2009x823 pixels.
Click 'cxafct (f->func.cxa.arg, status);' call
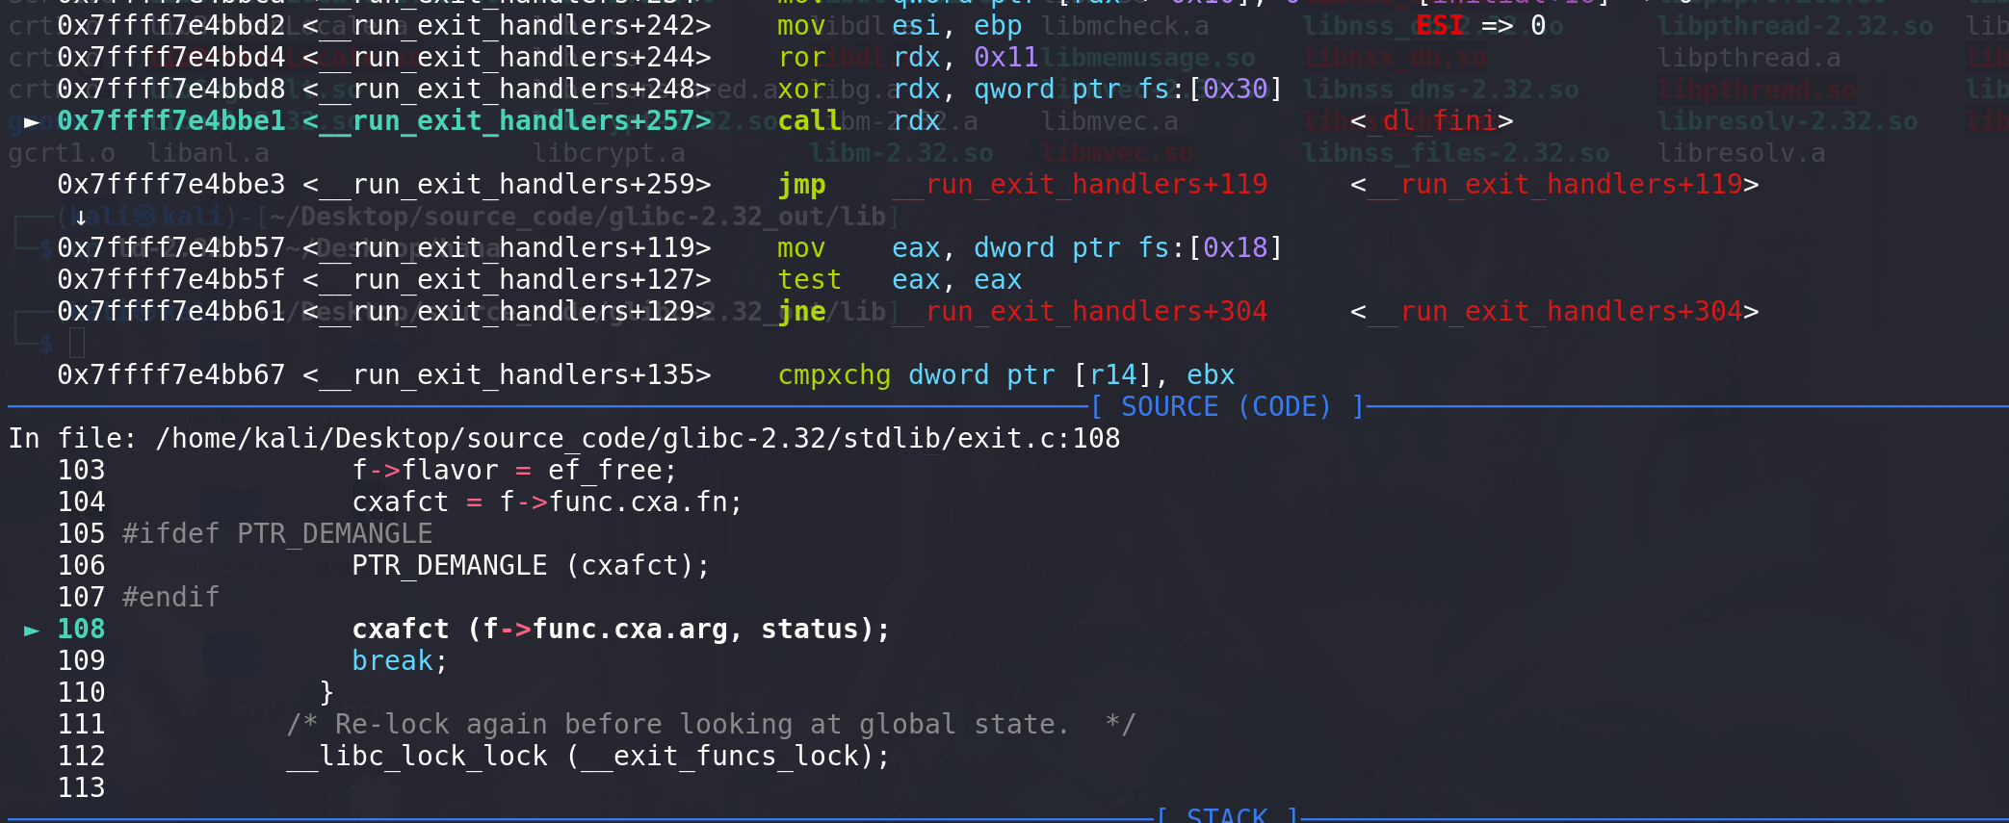[x=621, y=629]
